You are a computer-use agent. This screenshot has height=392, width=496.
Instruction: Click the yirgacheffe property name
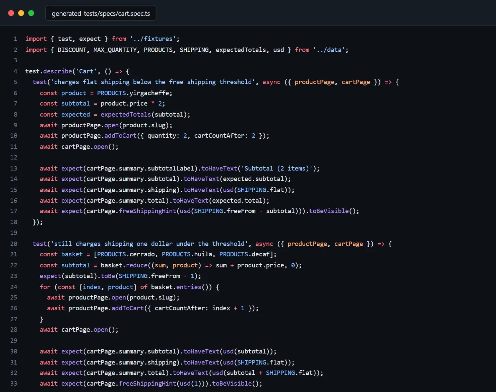point(149,93)
